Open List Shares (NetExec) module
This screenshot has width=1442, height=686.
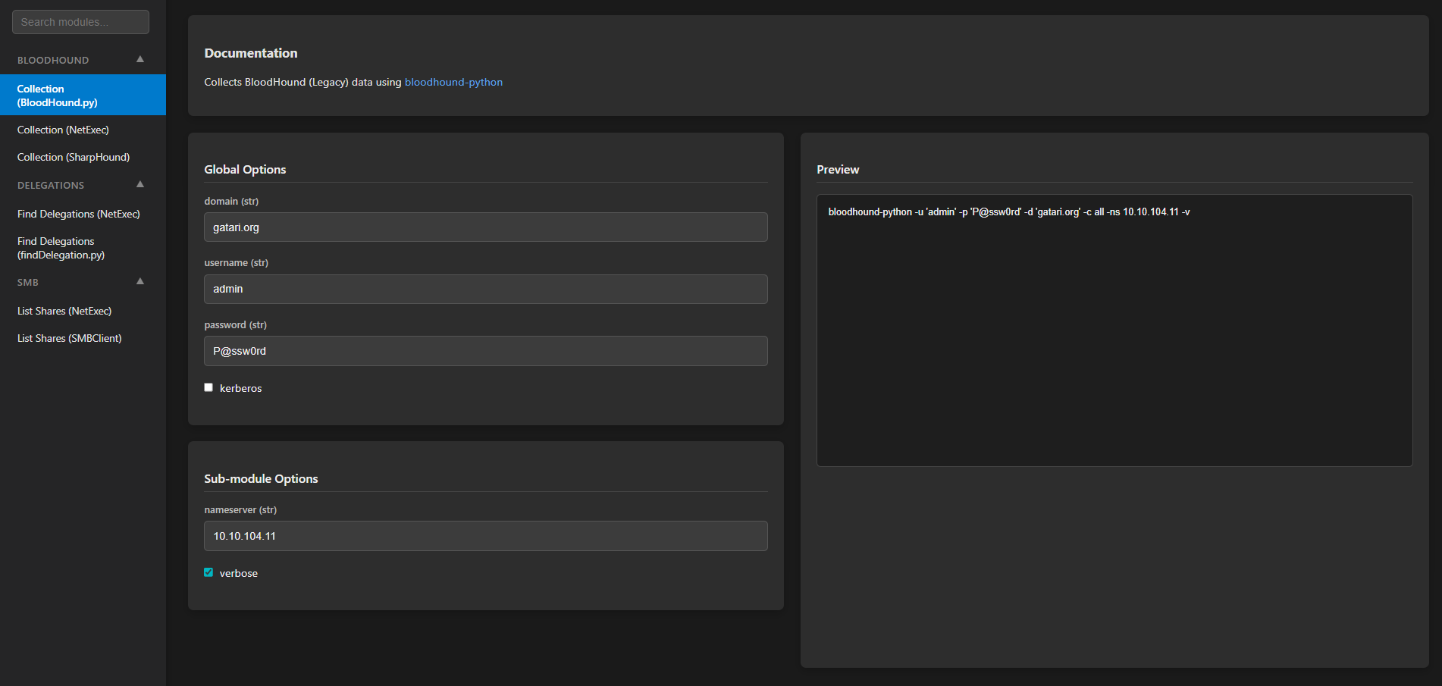click(83, 311)
